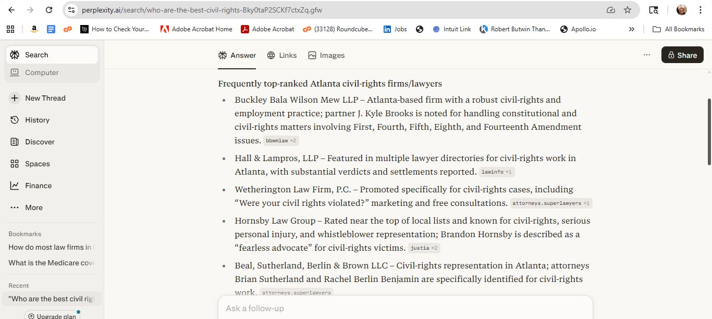The height and width of the screenshot is (319, 712).
Task: Click the 'Beal, Sutherland, Berlin & Brown LLC' text
Action: pyautogui.click(x=312, y=265)
